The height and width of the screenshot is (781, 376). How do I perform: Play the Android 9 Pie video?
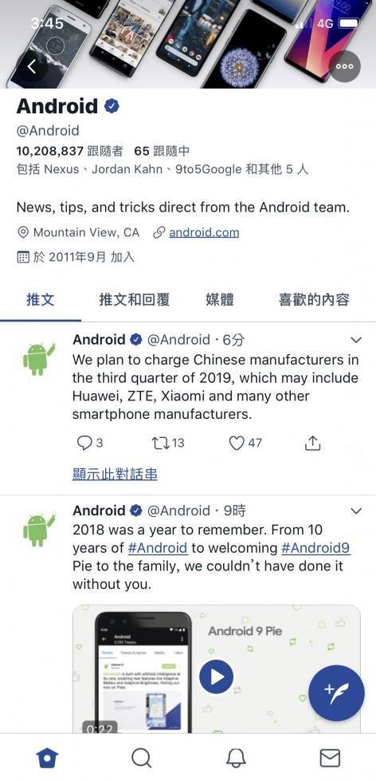click(216, 677)
